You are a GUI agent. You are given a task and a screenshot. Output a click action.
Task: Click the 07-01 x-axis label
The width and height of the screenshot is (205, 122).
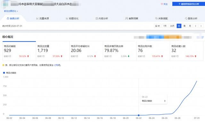(x=197, y=118)
